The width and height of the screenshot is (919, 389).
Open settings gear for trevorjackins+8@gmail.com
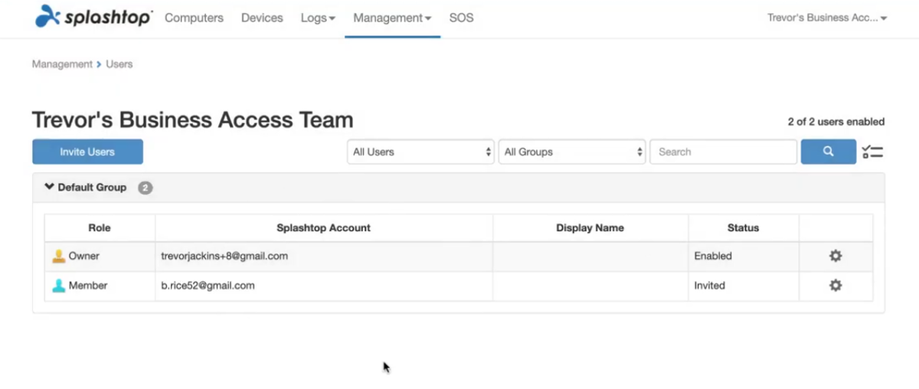[x=836, y=256]
